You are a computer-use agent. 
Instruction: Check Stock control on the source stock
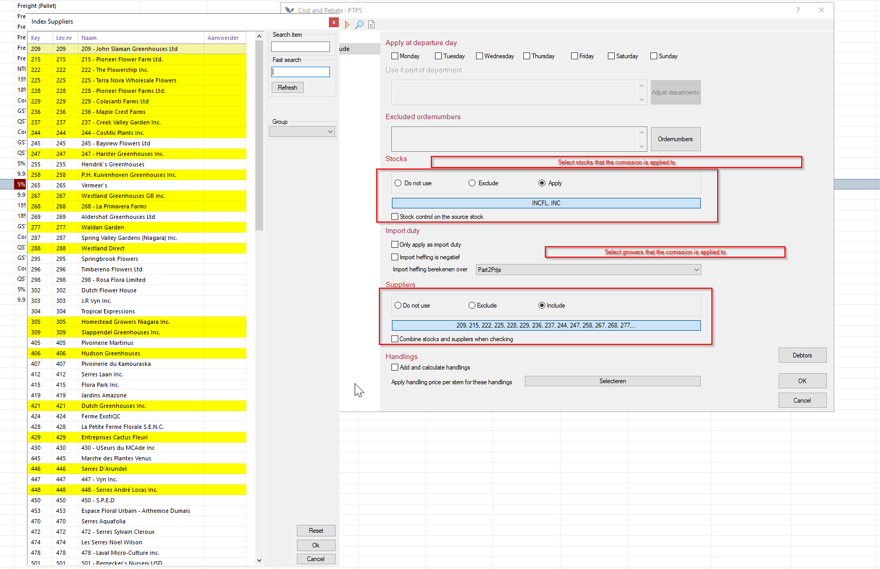pos(395,217)
